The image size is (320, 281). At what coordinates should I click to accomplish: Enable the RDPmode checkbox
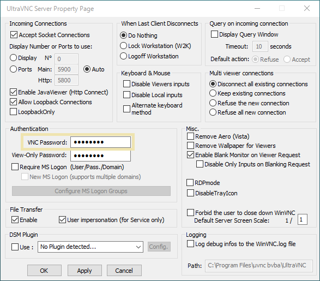(x=190, y=183)
